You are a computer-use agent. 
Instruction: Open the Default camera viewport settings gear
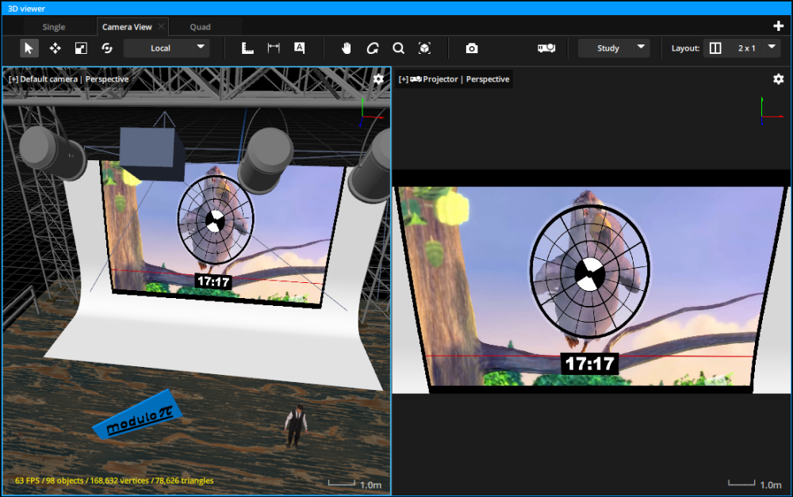(378, 79)
